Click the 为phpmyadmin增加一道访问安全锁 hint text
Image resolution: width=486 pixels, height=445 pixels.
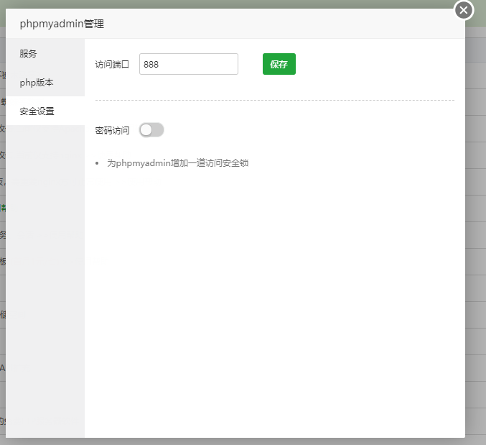(177, 163)
